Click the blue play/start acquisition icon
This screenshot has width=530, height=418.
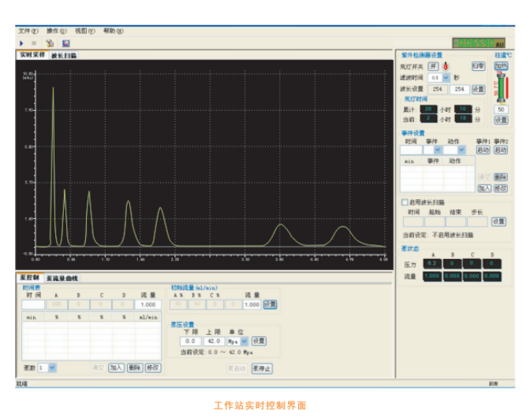click(x=21, y=43)
